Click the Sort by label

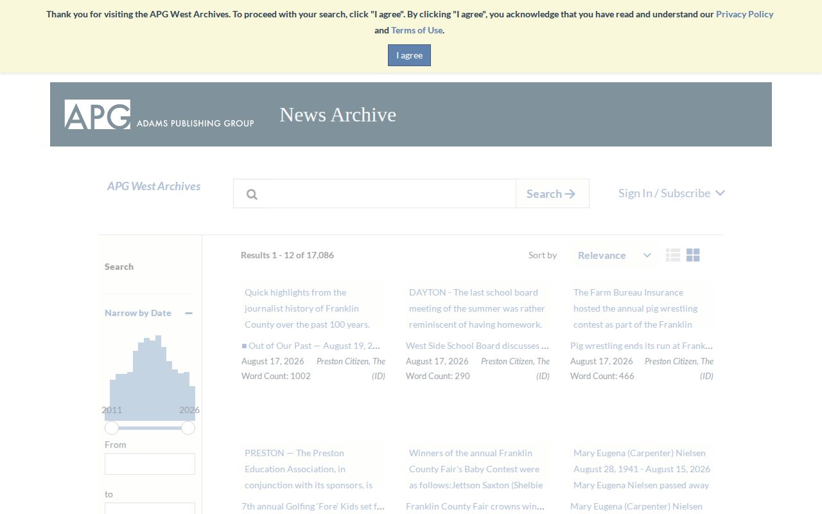(543, 255)
